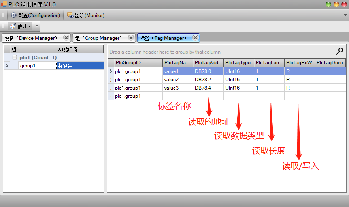Click the DB78.2 address cell

208,80
